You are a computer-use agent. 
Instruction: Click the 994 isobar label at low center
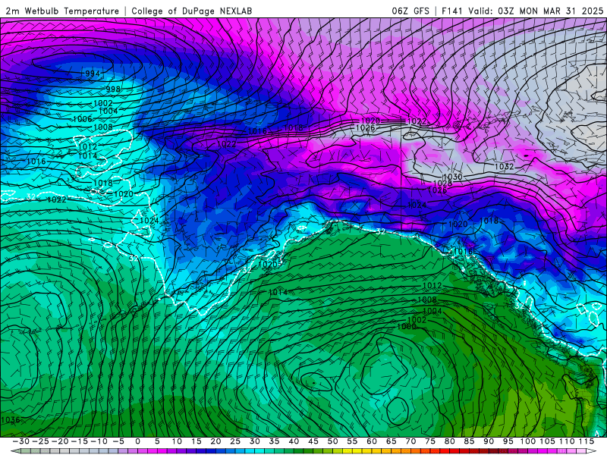point(93,74)
